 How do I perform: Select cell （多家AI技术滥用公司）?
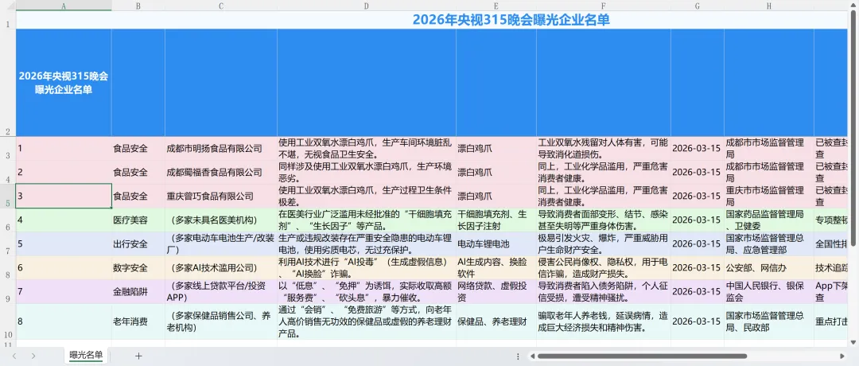[221, 267]
